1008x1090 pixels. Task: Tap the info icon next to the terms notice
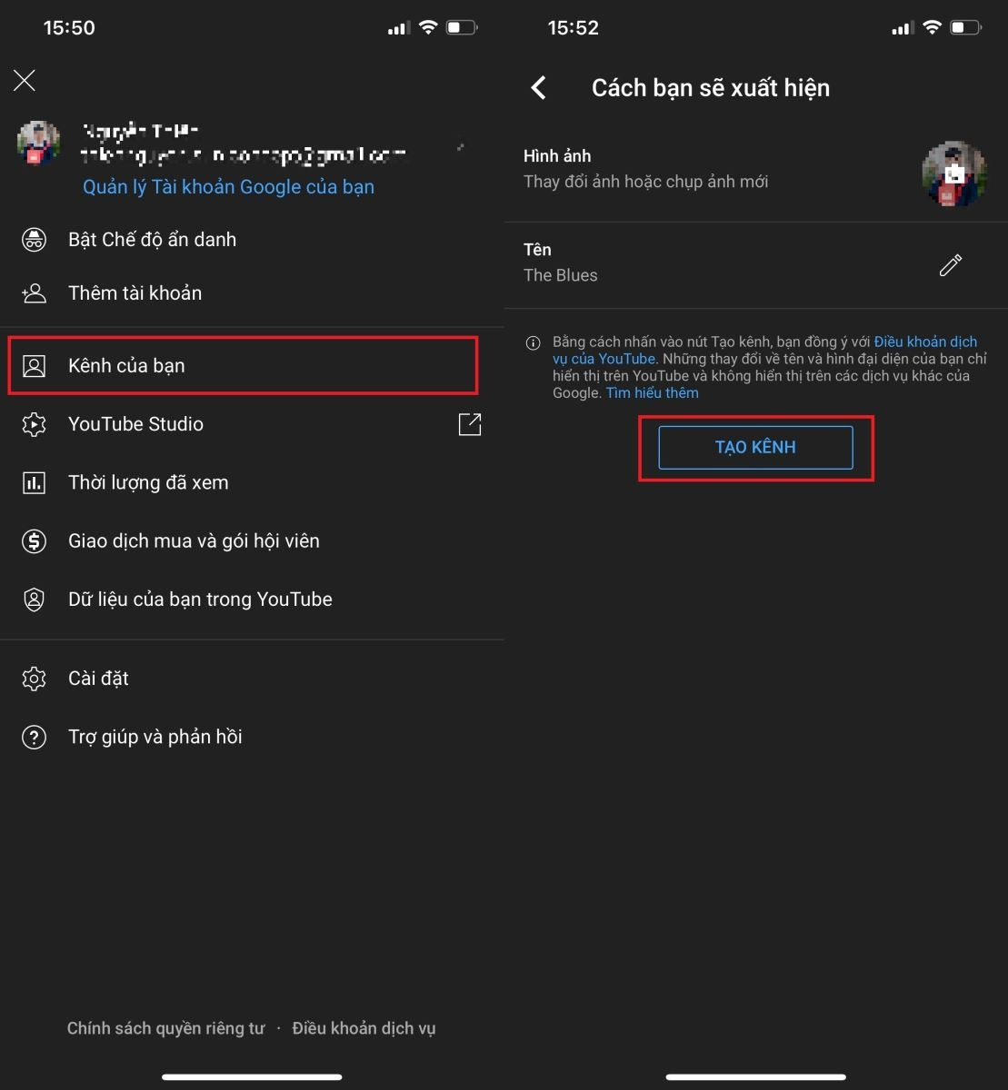533,342
